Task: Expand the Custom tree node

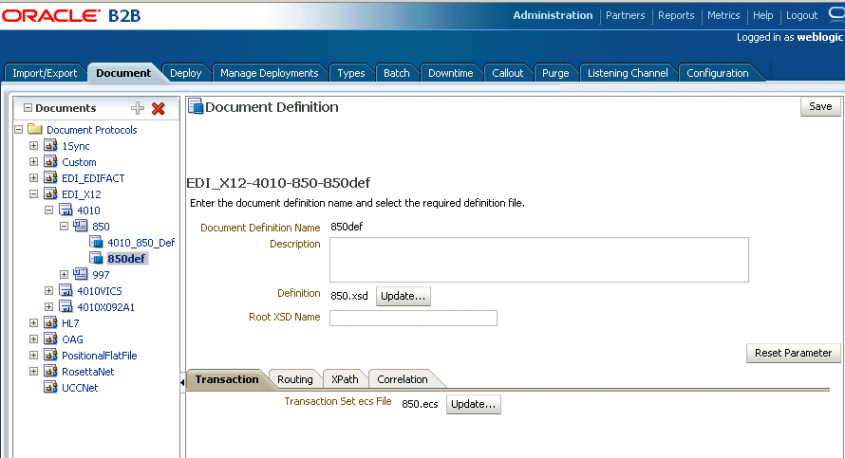Action: pyautogui.click(x=33, y=162)
